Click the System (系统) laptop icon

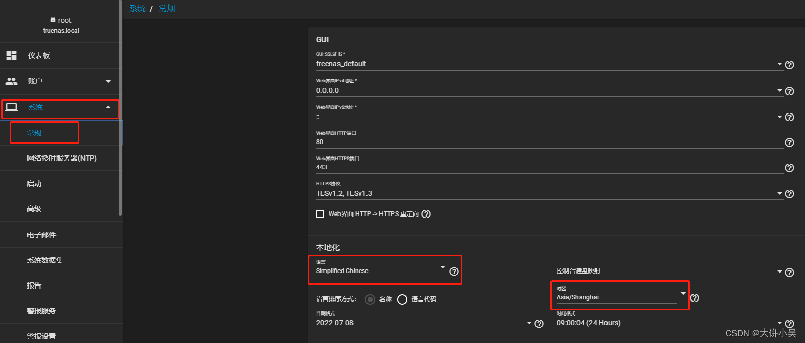click(x=11, y=107)
